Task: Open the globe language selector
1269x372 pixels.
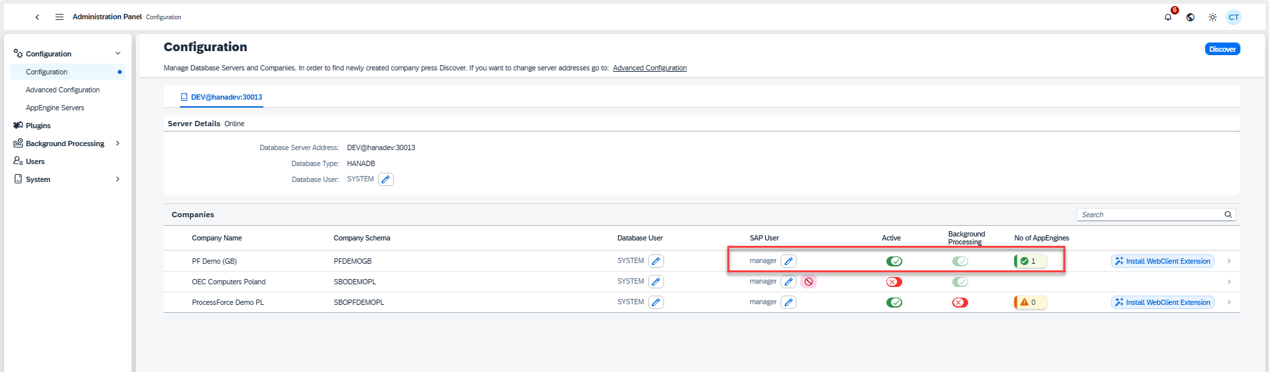Action: click(x=1190, y=17)
